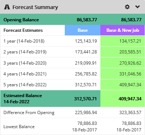Click the Forecast Summary road icon
Viewport: 145px width, 135px height.
pyautogui.click(x=7, y=7)
